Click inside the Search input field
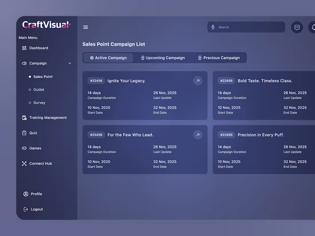 tap(246, 27)
